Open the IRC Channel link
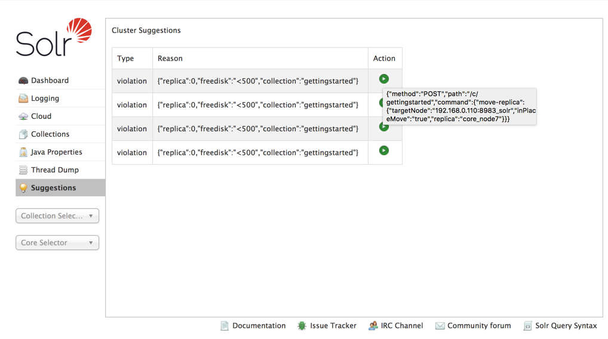Image resolution: width=608 pixels, height=339 pixels. tap(401, 326)
